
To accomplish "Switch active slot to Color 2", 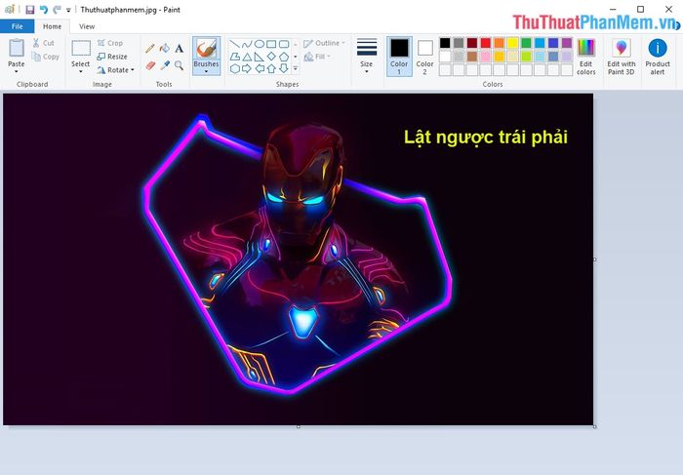I will 424,55.
